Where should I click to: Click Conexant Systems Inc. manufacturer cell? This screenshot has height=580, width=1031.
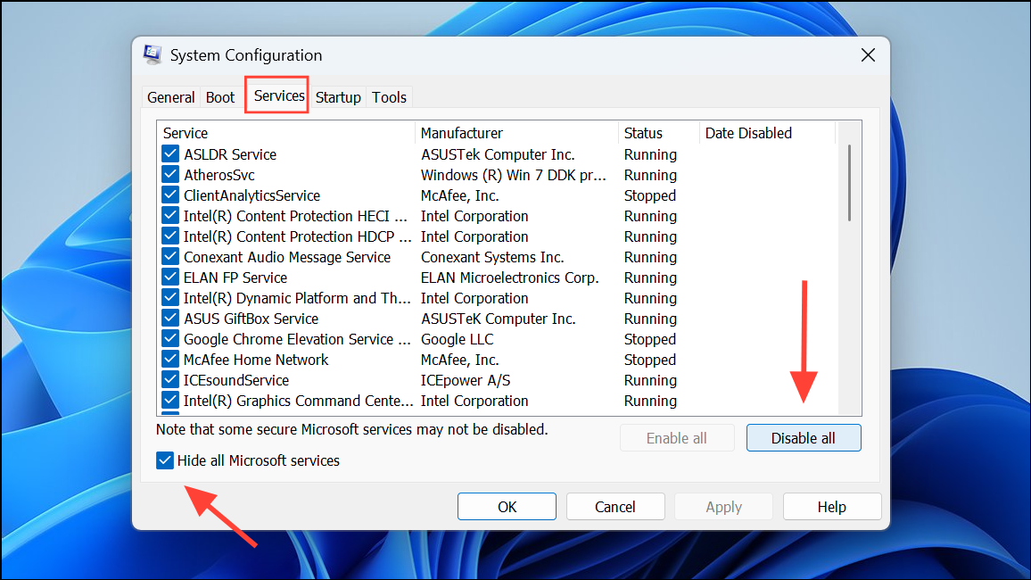pyautogui.click(x=492, y=257)
